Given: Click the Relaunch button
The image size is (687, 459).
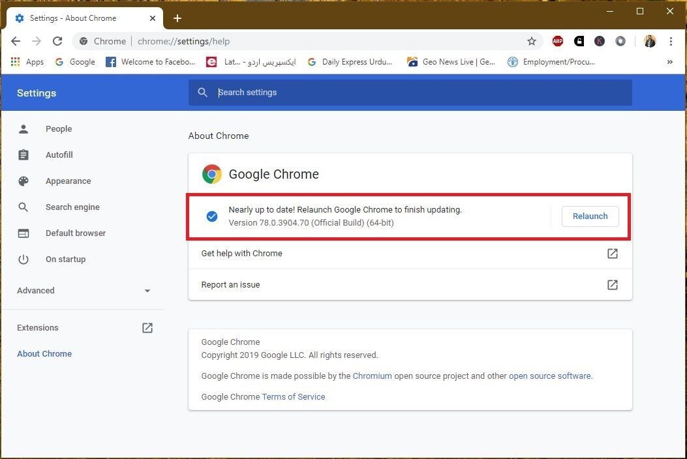Looking at the screenshot, I should coord(589,216).
